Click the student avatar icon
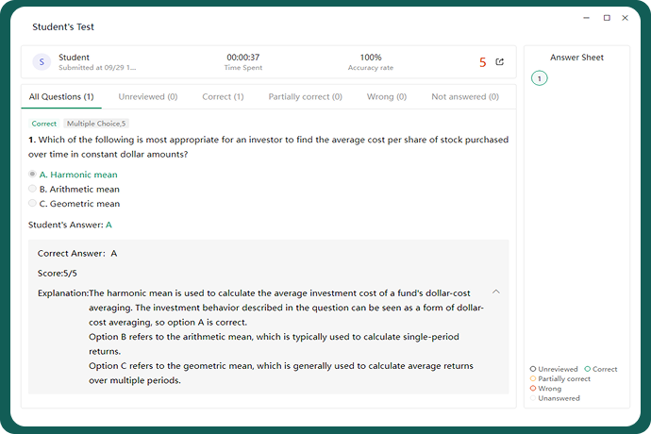This screenshot has width=651, height=434. (x=42, y=62)
